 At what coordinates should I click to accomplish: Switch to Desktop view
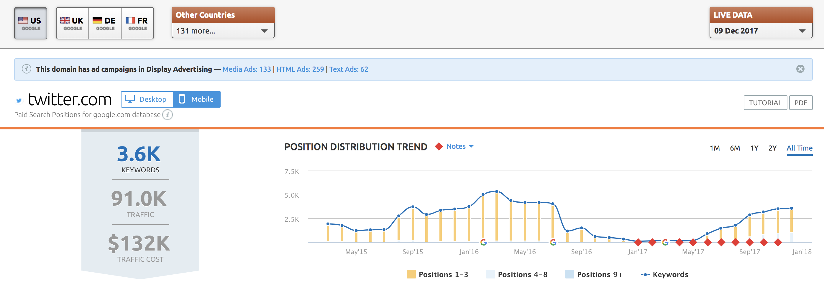(147, 99)
